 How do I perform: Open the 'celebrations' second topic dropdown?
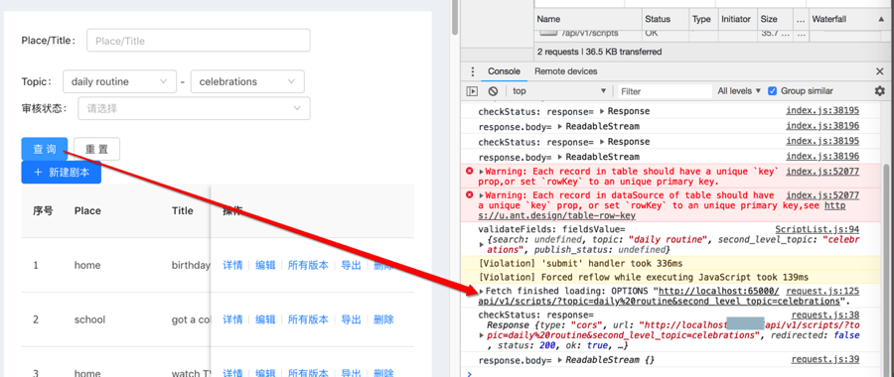pos(247,81)
